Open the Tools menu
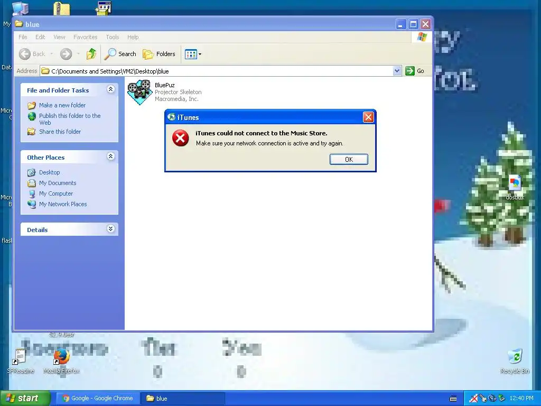The image size is (541, 406). click(112, 37)
